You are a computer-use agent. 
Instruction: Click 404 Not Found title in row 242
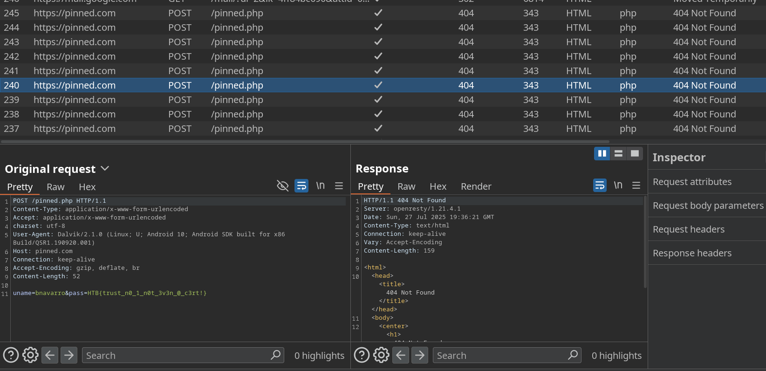point(704,56)
